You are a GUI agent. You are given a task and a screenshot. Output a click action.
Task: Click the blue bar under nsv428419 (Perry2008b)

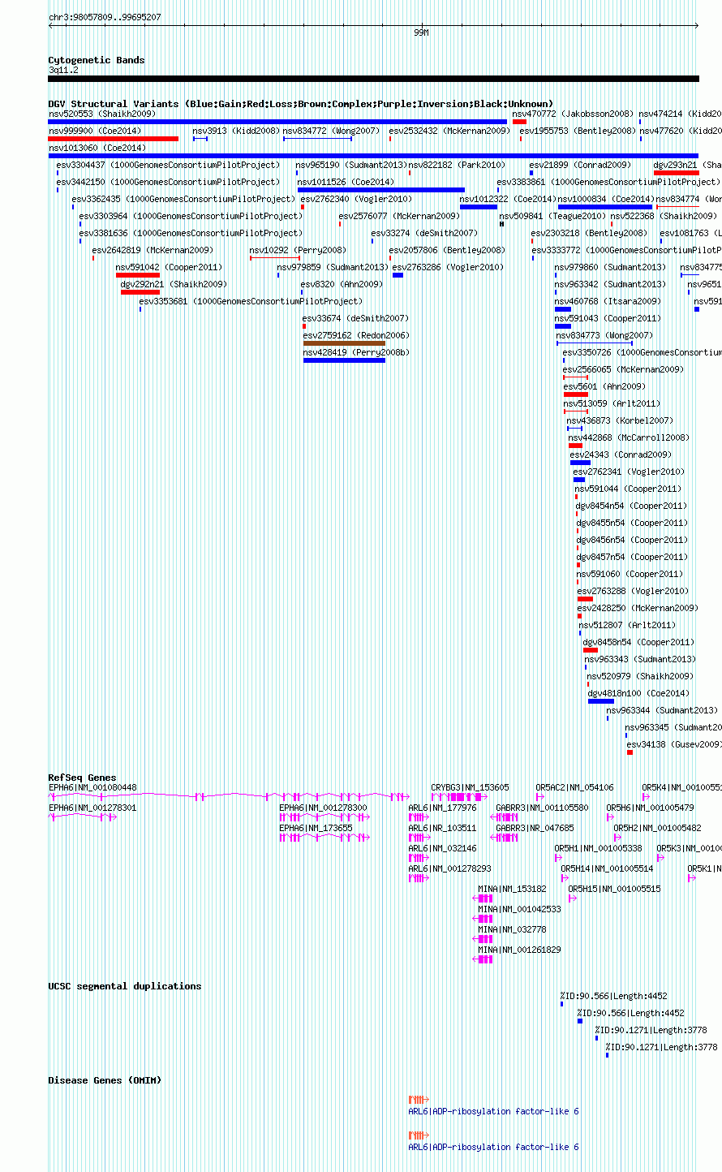[344, 360]
